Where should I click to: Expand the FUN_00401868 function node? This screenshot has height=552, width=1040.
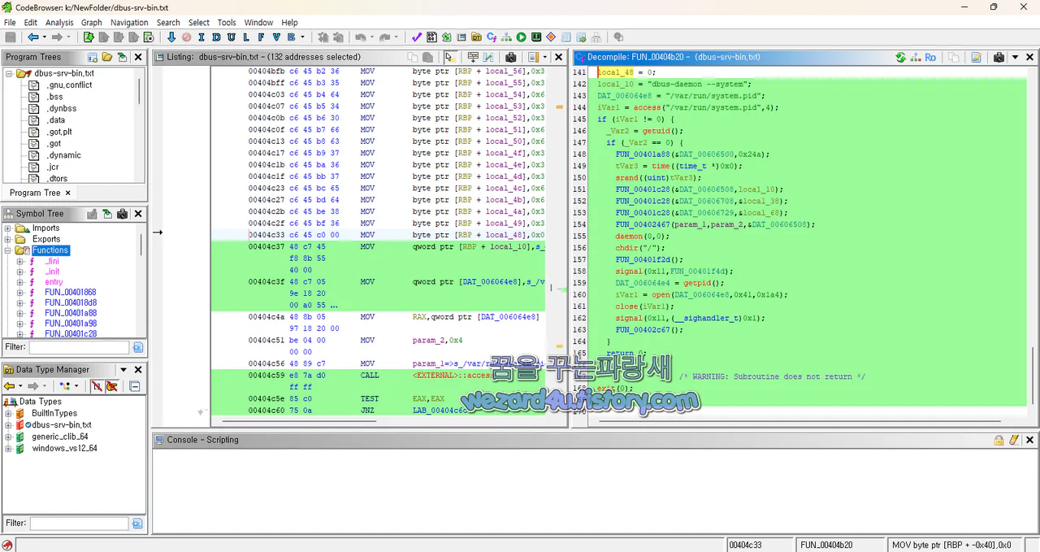[19, 293]
